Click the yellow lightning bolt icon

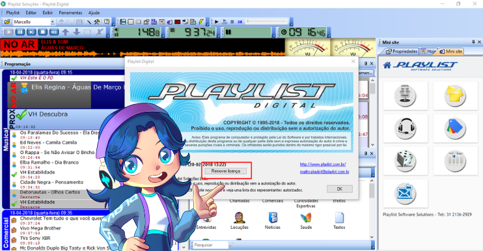pyautogui.click(x=201, y=22)
